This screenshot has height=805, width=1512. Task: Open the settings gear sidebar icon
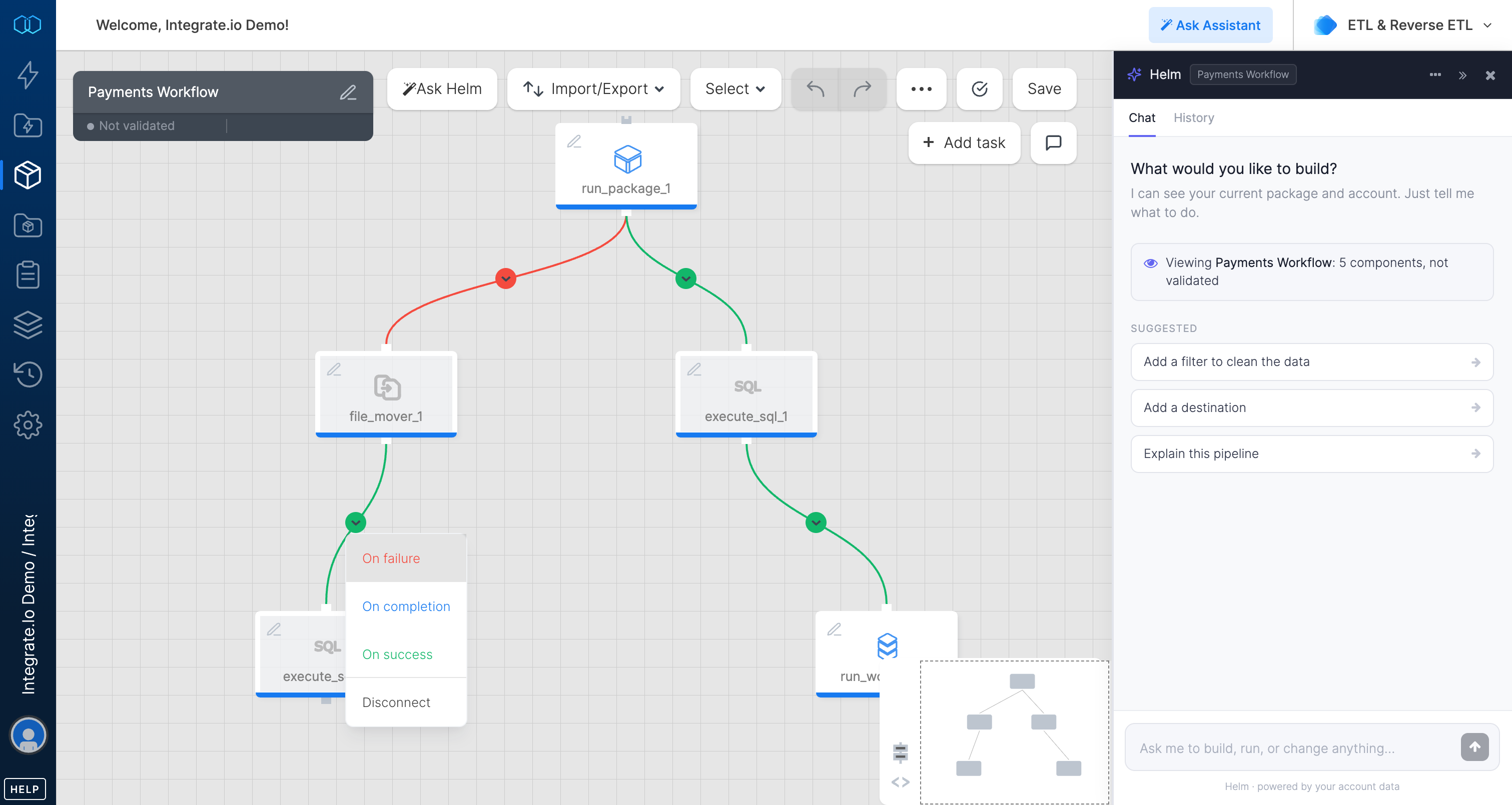coord(28,425)
